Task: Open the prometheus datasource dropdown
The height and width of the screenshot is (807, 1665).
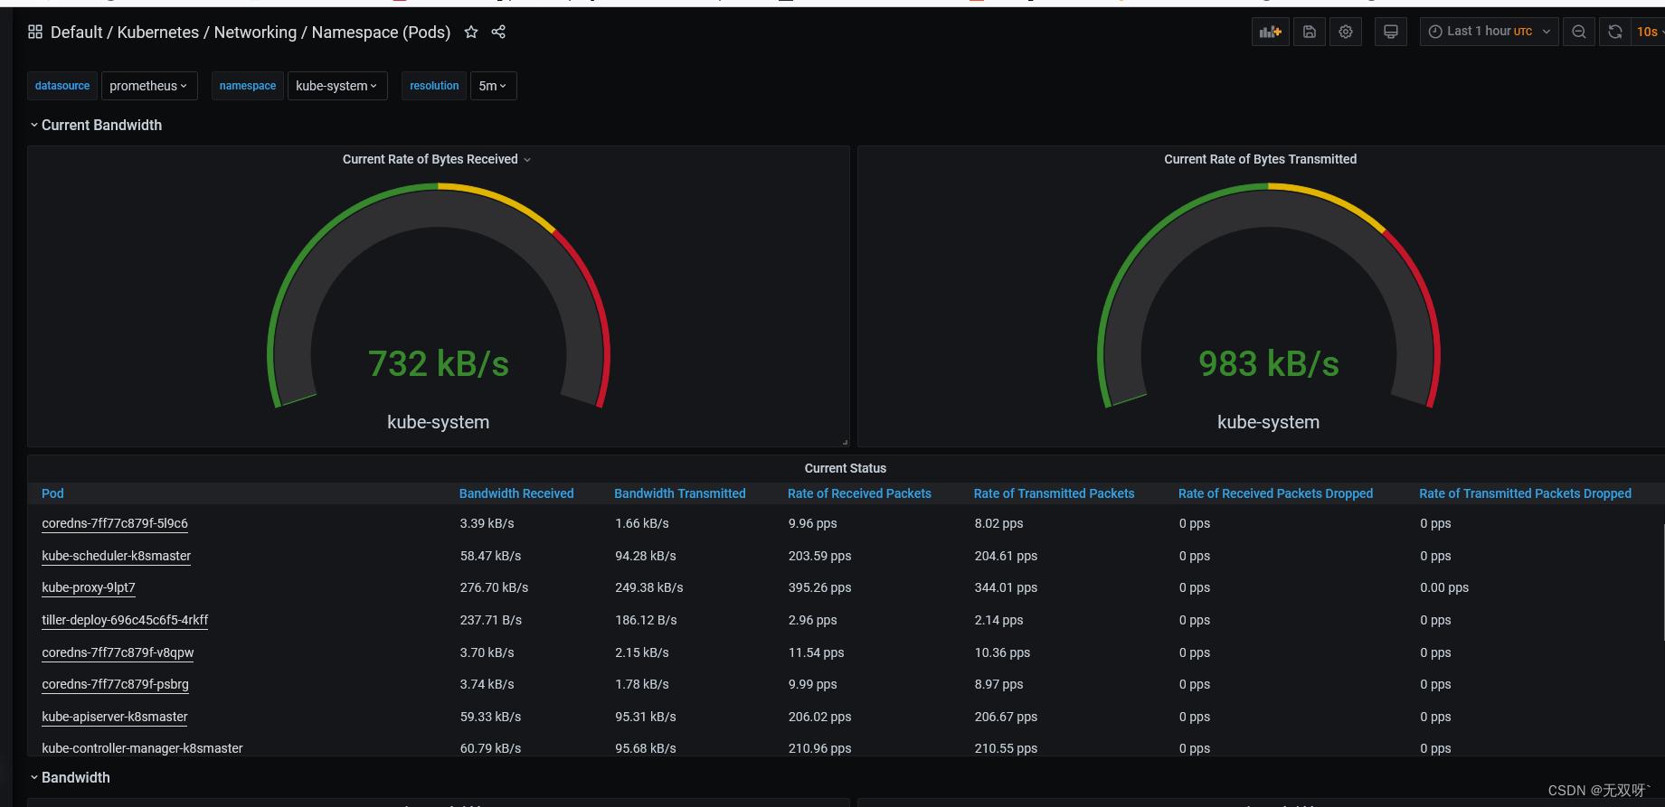Action: 149,86
